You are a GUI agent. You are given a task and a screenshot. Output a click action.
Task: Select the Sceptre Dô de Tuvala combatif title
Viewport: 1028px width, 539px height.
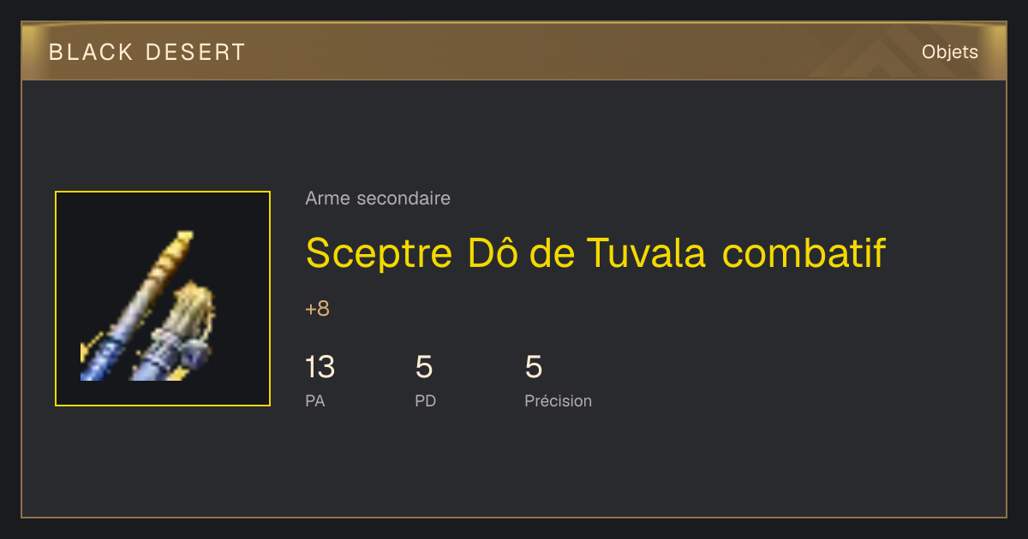[595, 252]
